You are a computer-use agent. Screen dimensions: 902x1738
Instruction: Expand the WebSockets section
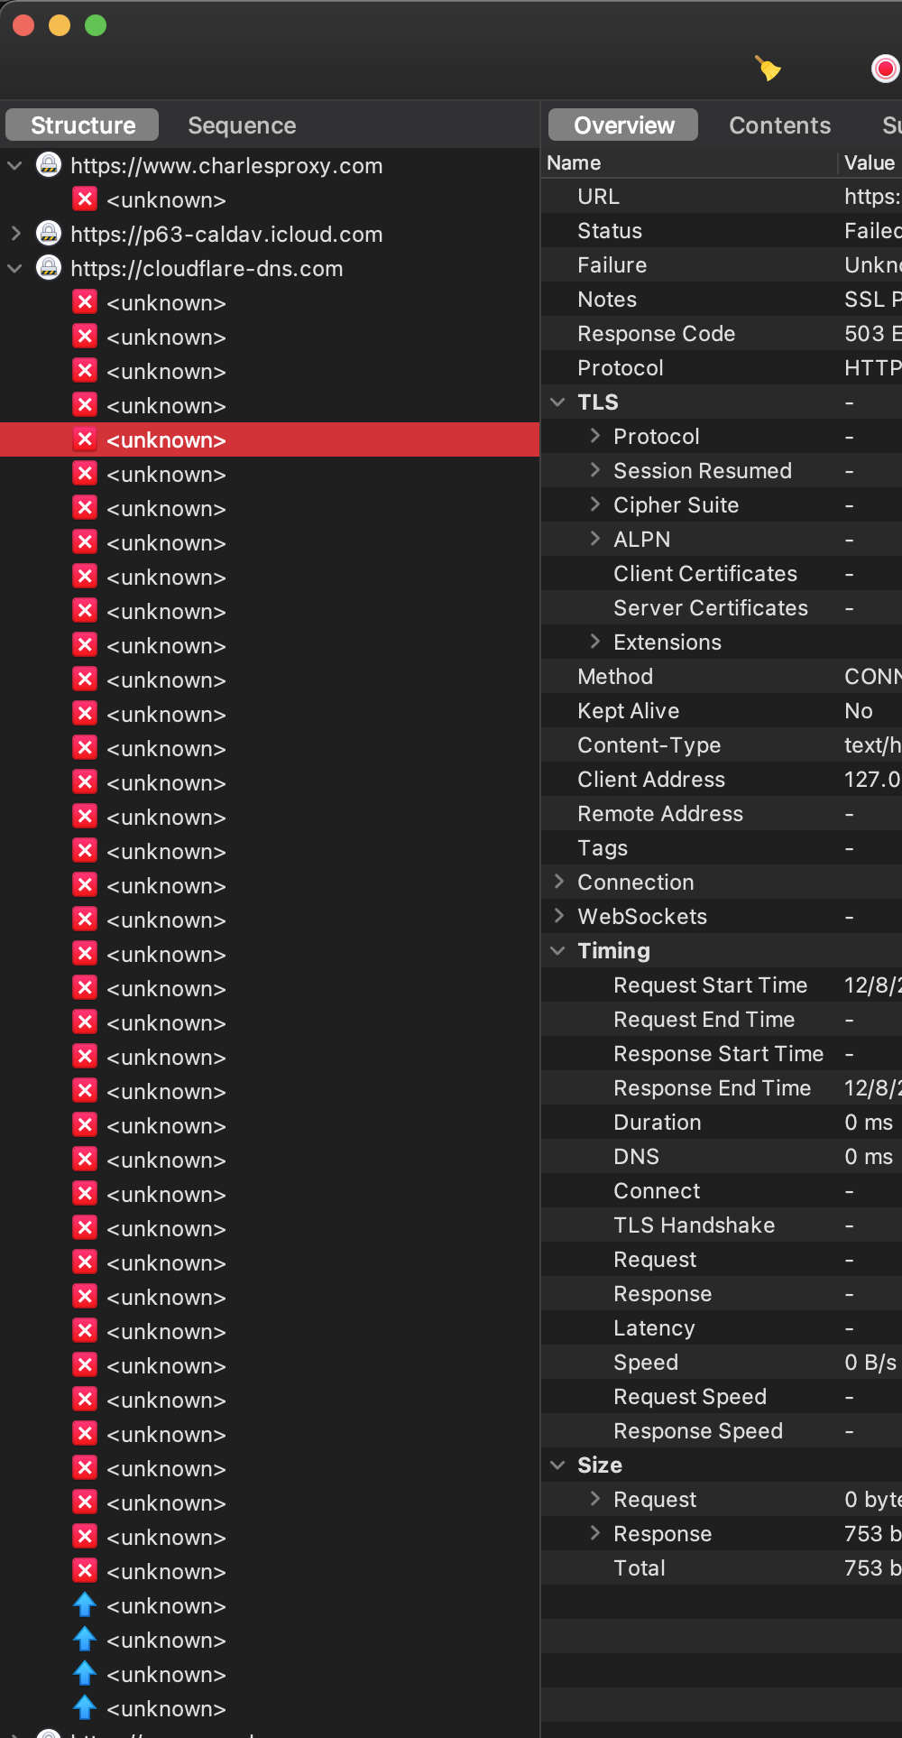click(x=559, y=916)
